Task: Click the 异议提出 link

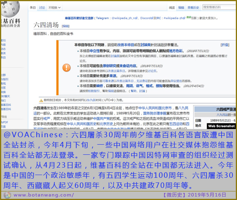Action: (176, 81)
